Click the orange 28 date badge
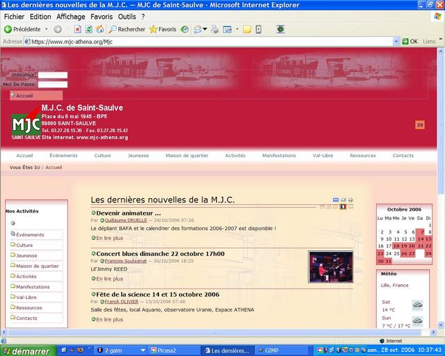 click(x=420, y=124)
